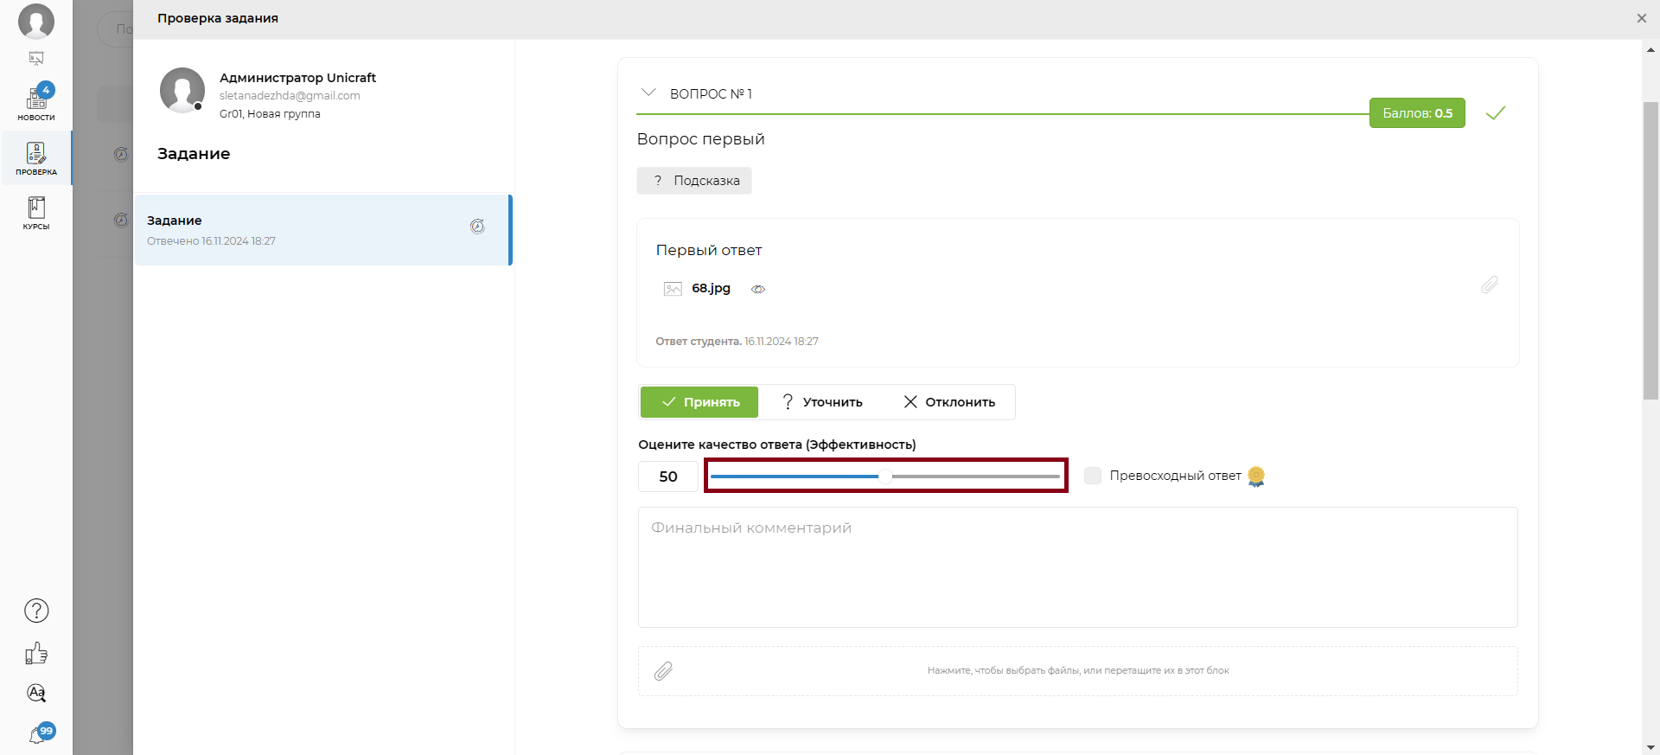Click the email sletanadezhda@gmail.com
Image resolution: width=1660 pixels, height=755 pixels.
point(290,96)
